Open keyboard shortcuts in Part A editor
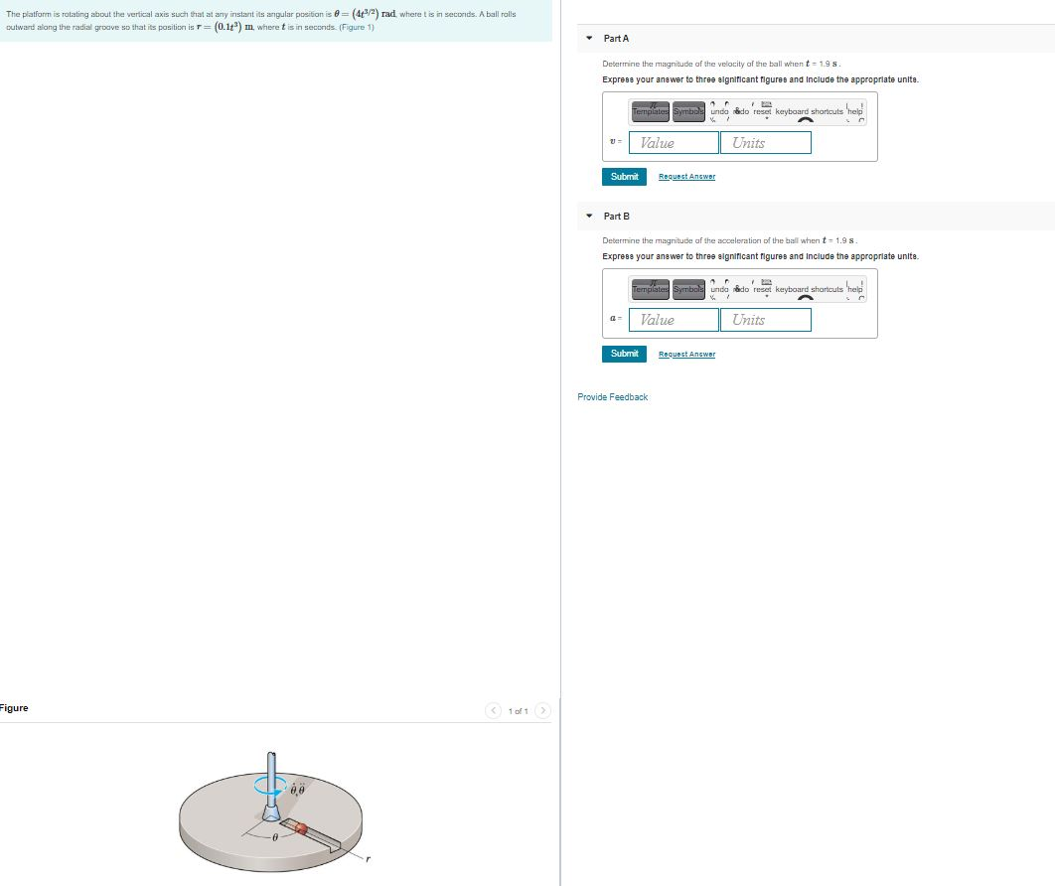Viewport: 1055px width, 886px height. tap(810, 111)
